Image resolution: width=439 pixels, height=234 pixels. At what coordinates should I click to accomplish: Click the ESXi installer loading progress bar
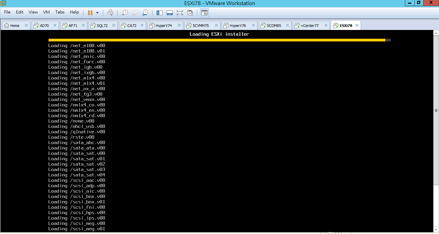pyautogui.click(x=219, y=40)
